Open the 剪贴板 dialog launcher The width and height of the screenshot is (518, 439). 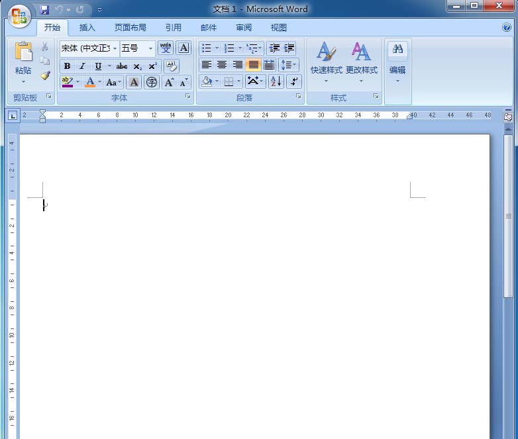coord(49,96)
